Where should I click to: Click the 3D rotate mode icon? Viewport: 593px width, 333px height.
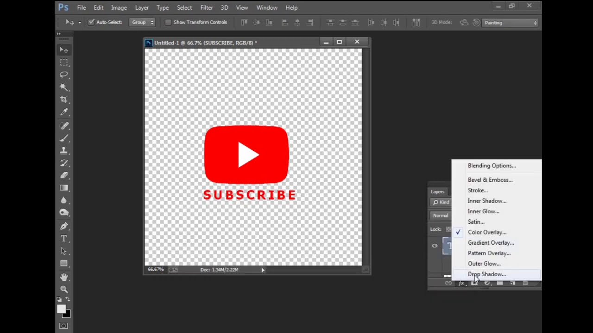tap(464, 22)
